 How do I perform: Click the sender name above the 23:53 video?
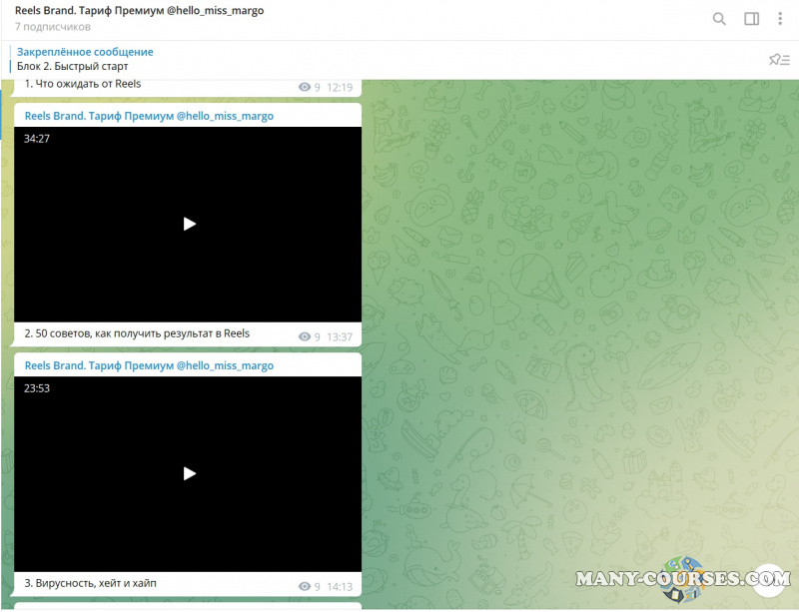[x=149, y=366]
